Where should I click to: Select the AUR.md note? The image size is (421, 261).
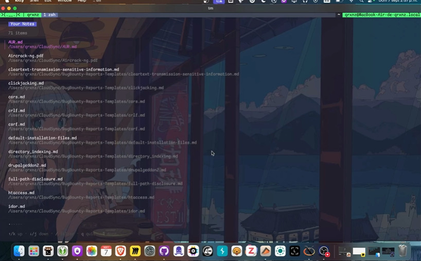(x=15, y=42)
